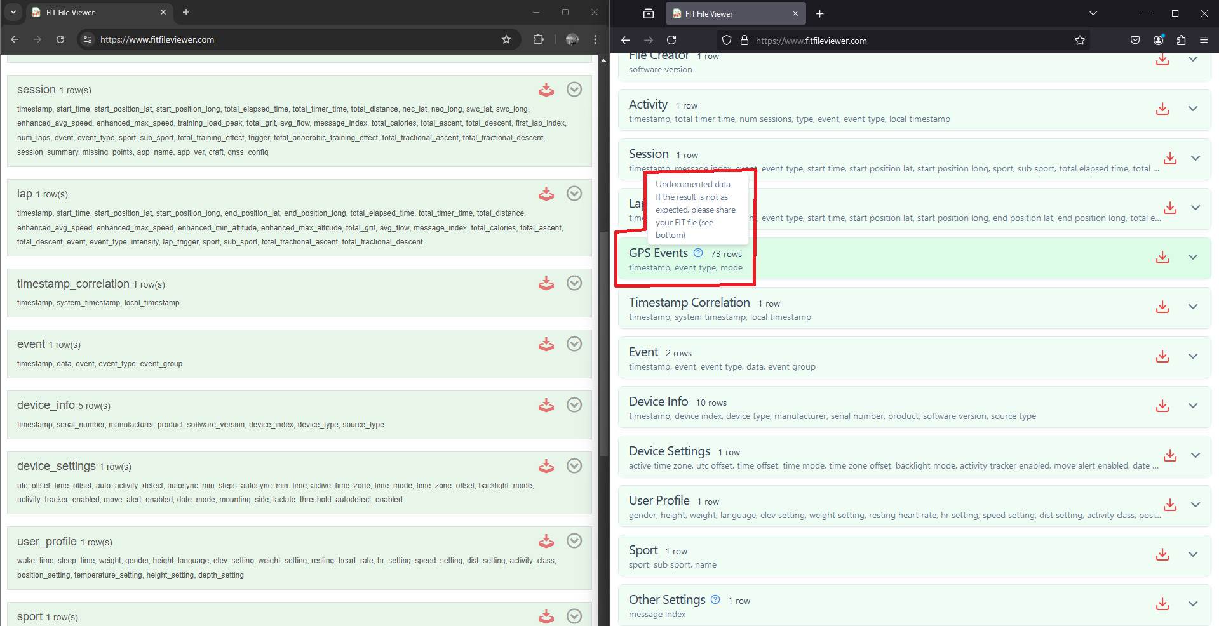
Task: Click the Sport section title in right viewer
Action: click(x=643, y=550)
